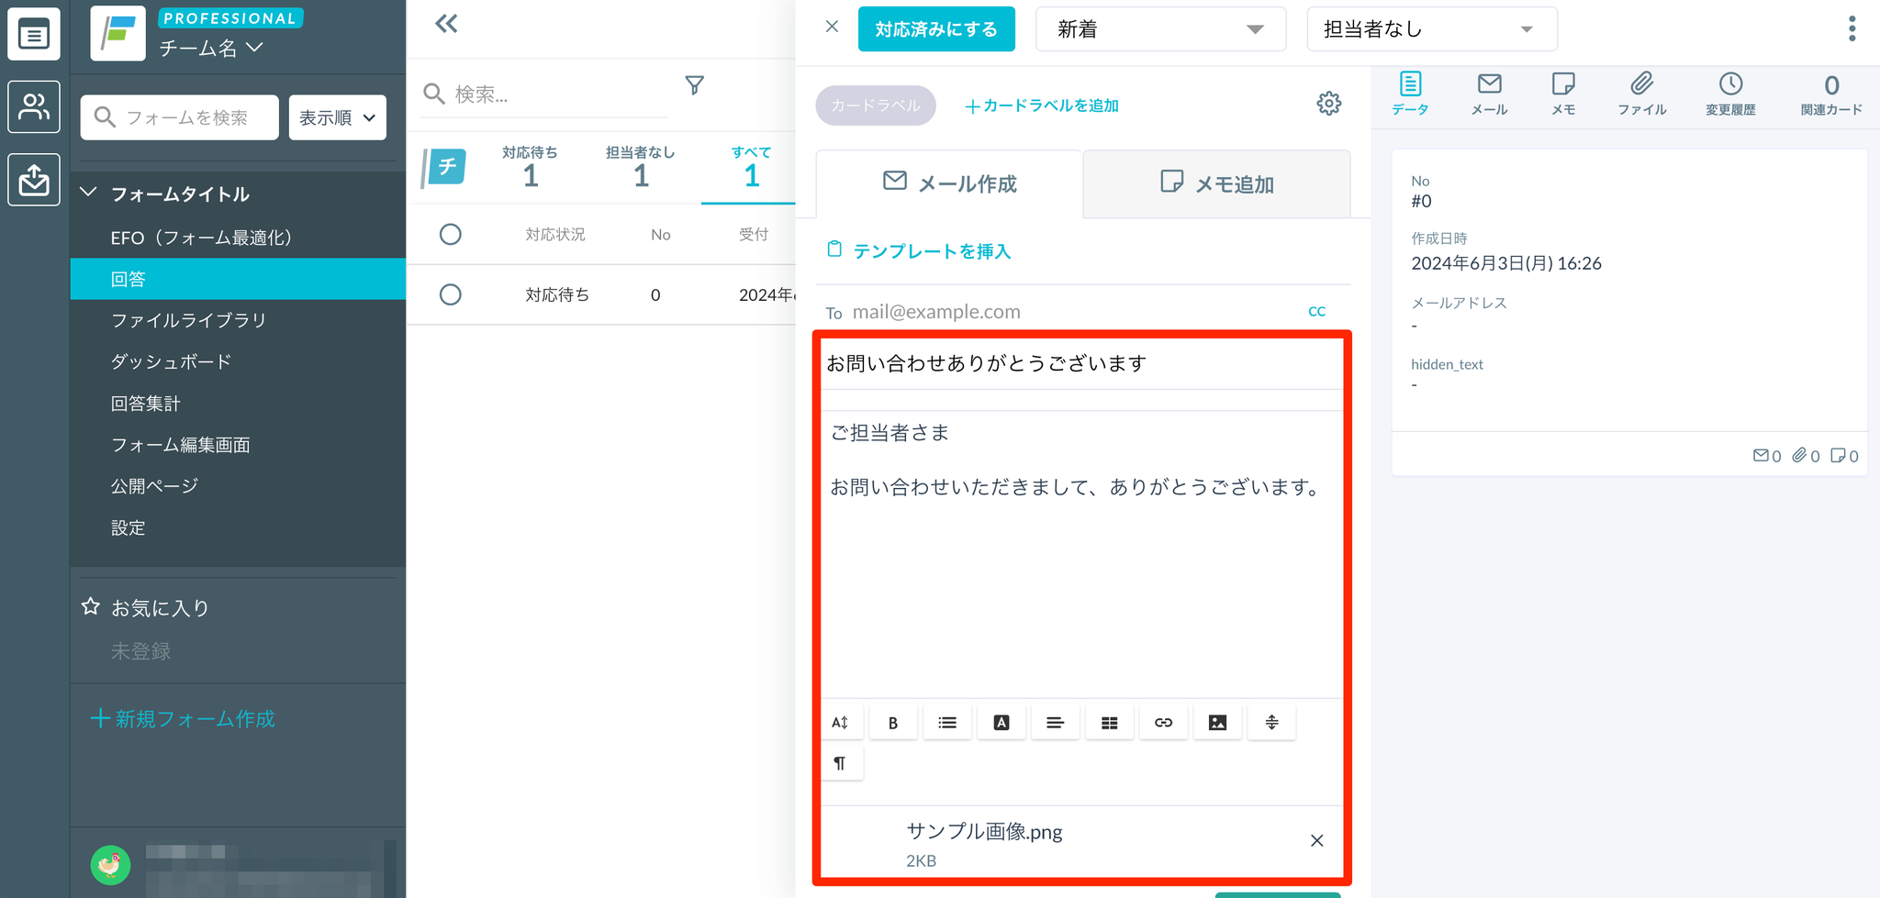The width and height of the screenshot is (1880, 898).
Task: Click the CC link
Action: (1316, 312)
